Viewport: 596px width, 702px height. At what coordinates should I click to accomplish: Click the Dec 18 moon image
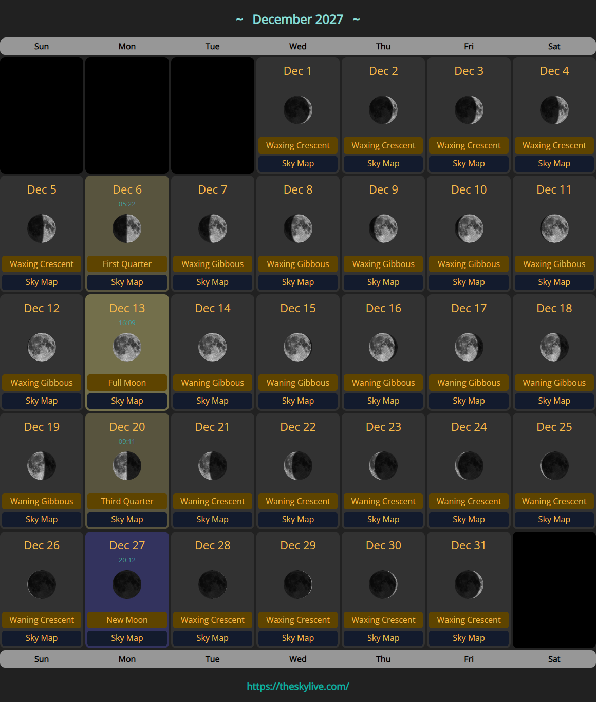[x=554, y=347]
